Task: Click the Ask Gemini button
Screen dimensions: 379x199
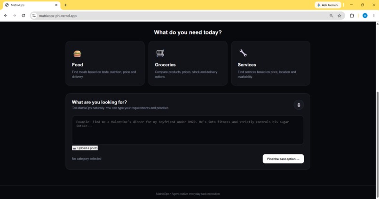Action: pyautogui.click(x=328, y=5)
